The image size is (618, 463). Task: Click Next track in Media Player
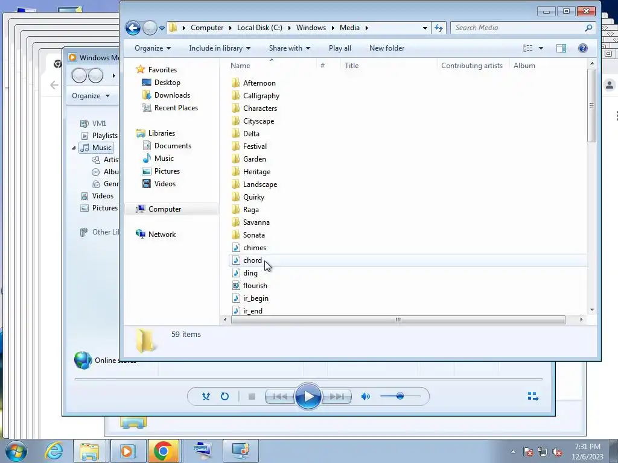pos(337,397)
